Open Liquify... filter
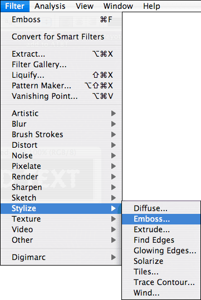The image size is (201, 300). pyautogui.click(x=61, y=75)
